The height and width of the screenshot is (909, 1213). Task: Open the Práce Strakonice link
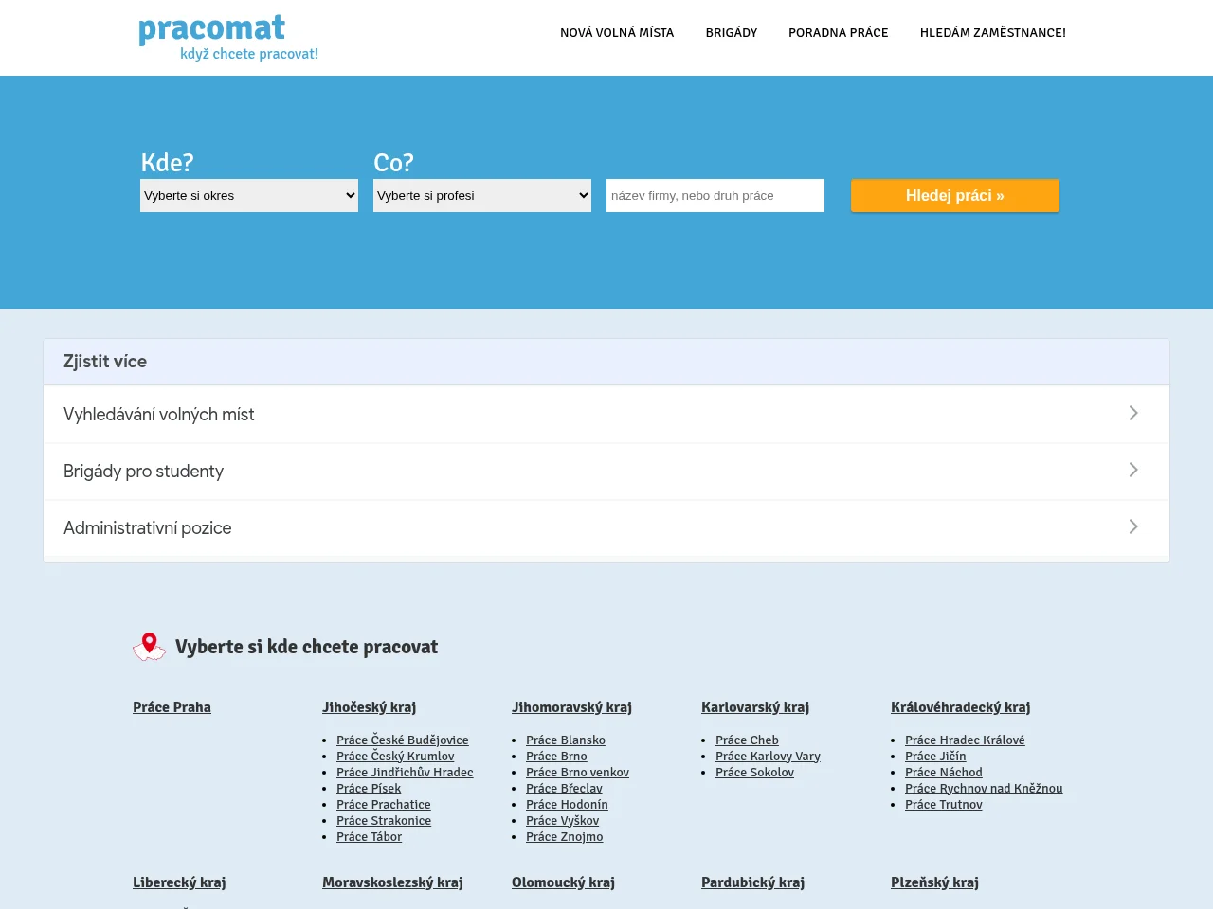(x=384, y=821)
